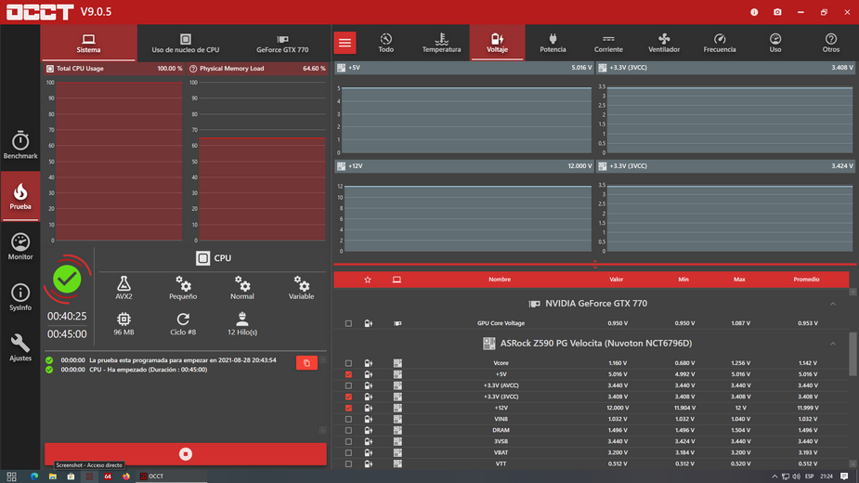The width and height of the screenshot is (859, 483).
Task: Sort by the Min column header
Action: (683, 280)
